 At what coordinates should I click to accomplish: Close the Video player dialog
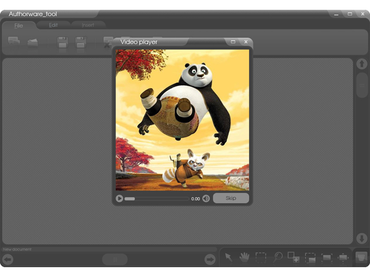pyautogui.click(x=246, y=42)
